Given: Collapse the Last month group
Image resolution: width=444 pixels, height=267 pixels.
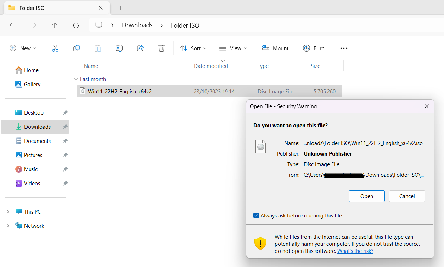Looking at the screenshot, I should click(x=75, y=79).
